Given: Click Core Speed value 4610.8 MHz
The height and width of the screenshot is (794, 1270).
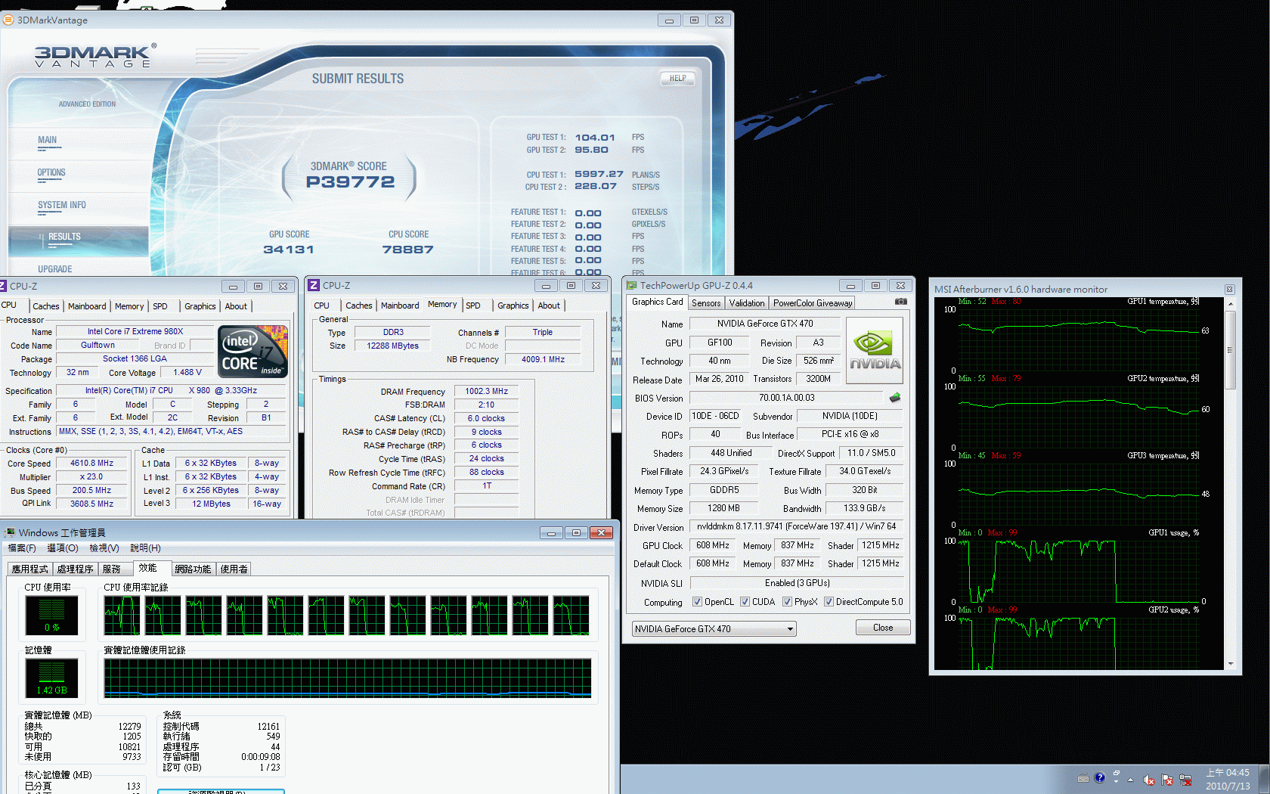Looking at the screenshot, I should (x=91, y=463).
